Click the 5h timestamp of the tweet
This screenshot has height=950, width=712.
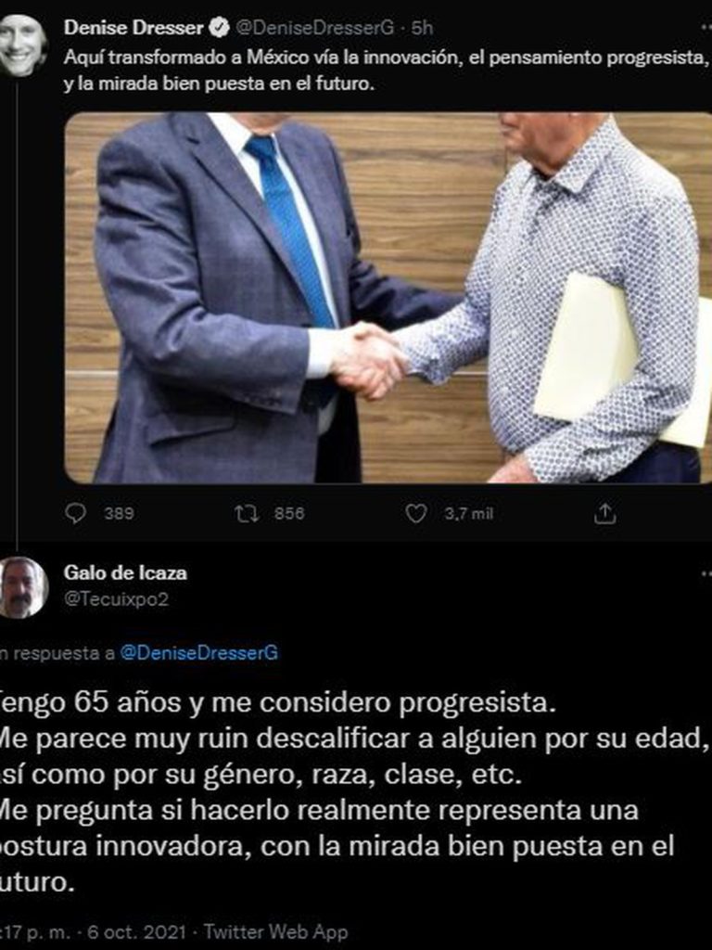[422, 27]
